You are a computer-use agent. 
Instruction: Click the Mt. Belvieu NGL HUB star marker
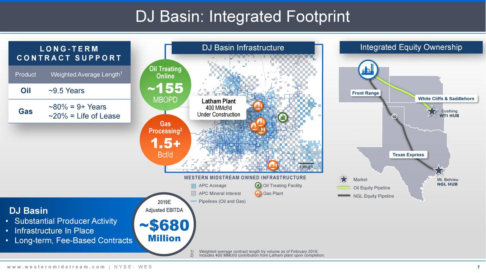(439, 171)
